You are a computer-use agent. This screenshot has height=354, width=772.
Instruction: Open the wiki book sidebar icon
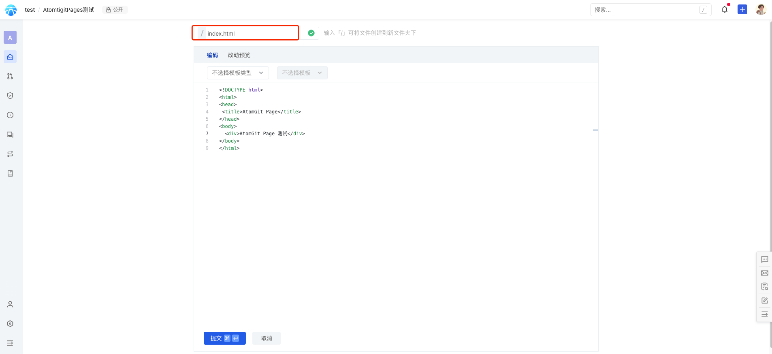10,173
